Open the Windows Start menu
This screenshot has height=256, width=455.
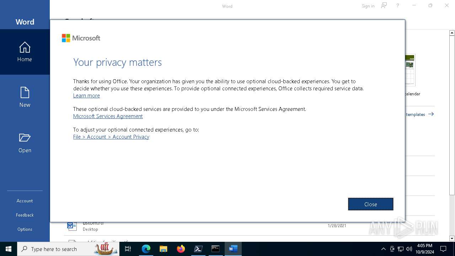point(9,249)
